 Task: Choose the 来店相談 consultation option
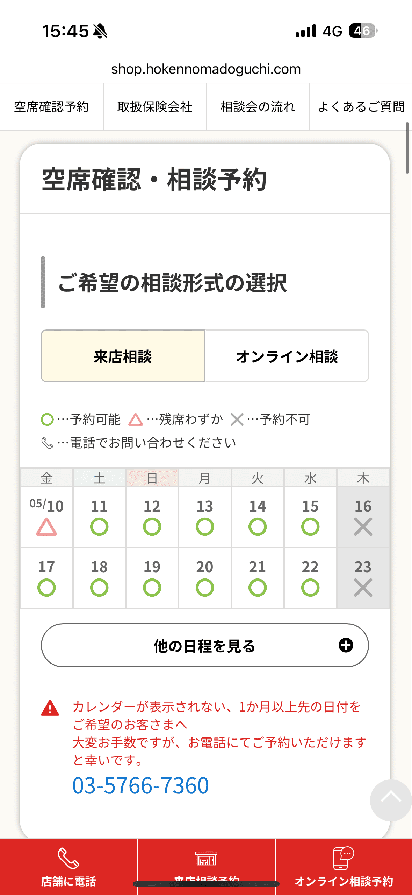point(123,356)
